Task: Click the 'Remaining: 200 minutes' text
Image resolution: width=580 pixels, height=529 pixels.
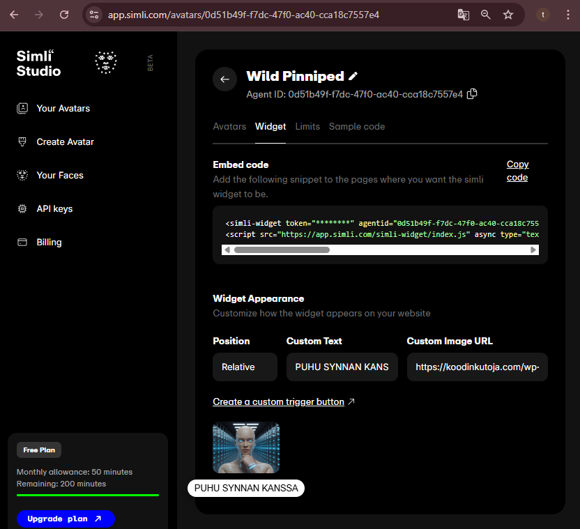Action: coord(61,484)
